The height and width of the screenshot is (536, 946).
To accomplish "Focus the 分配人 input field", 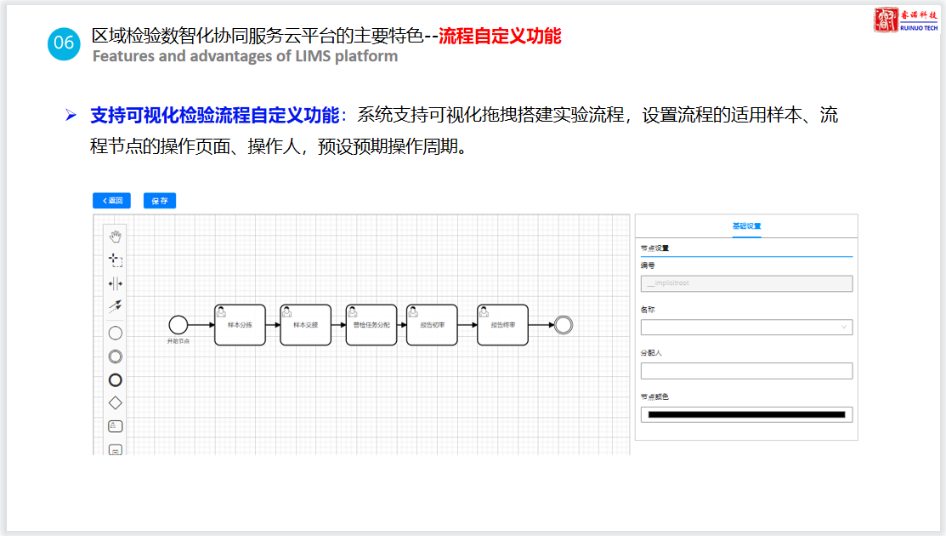I will 746,371.
